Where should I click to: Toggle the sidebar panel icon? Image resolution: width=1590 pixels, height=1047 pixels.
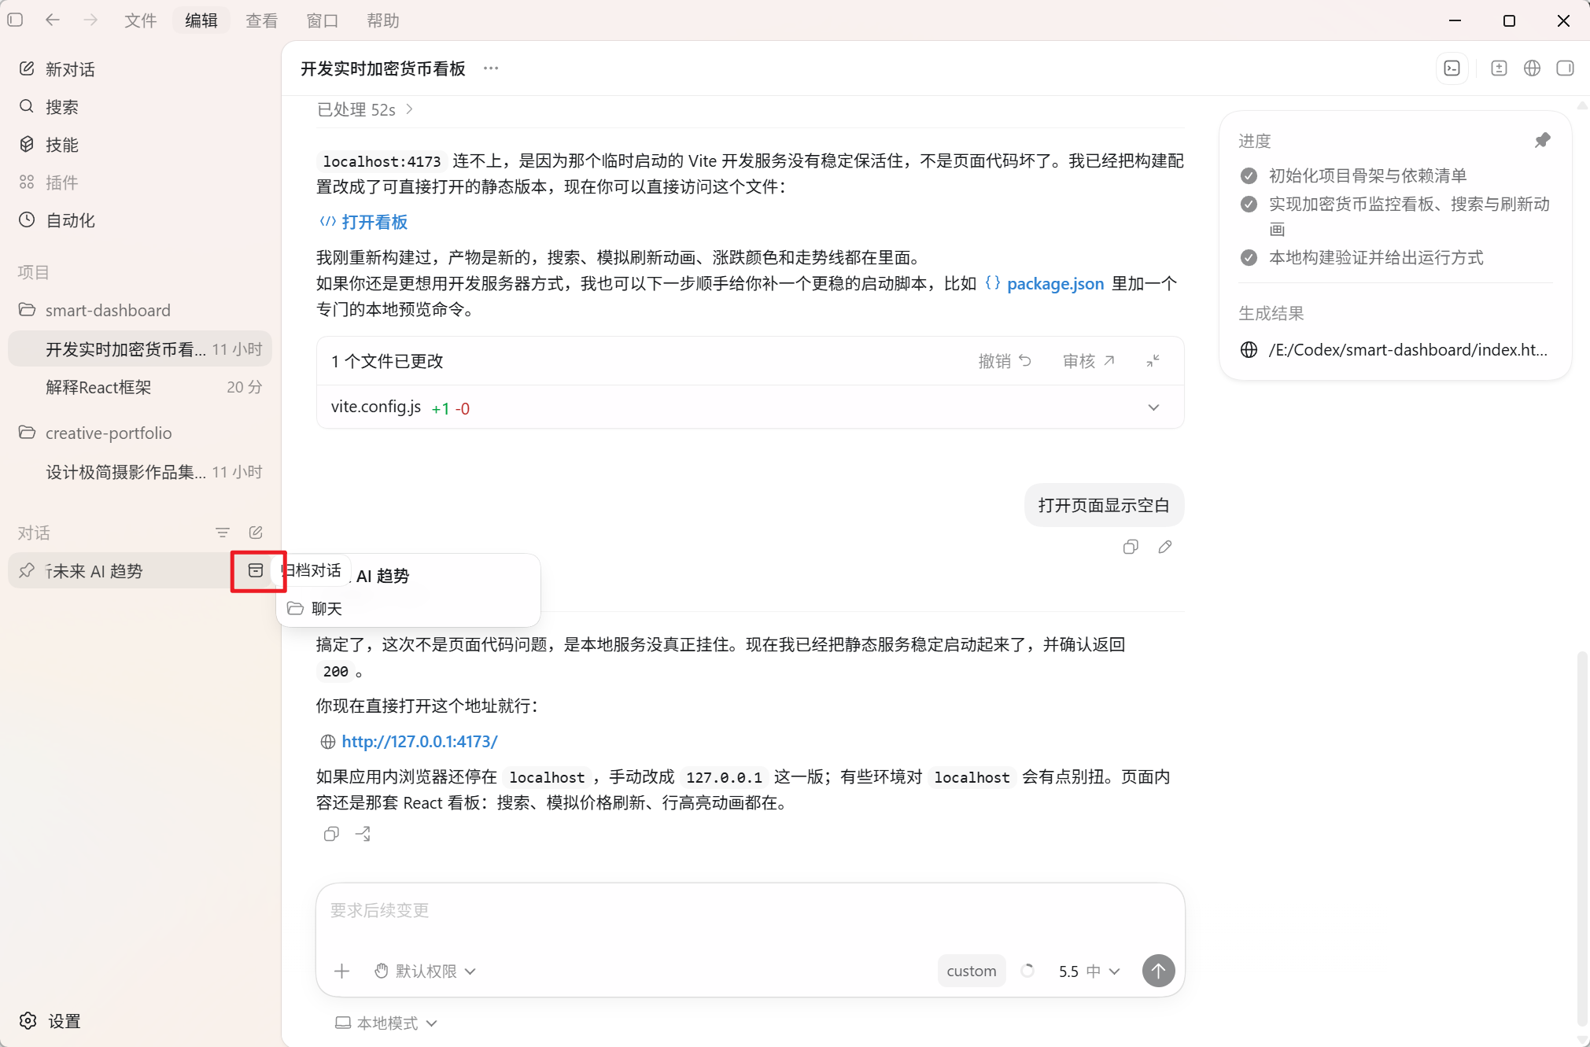[x=15, y=20]
